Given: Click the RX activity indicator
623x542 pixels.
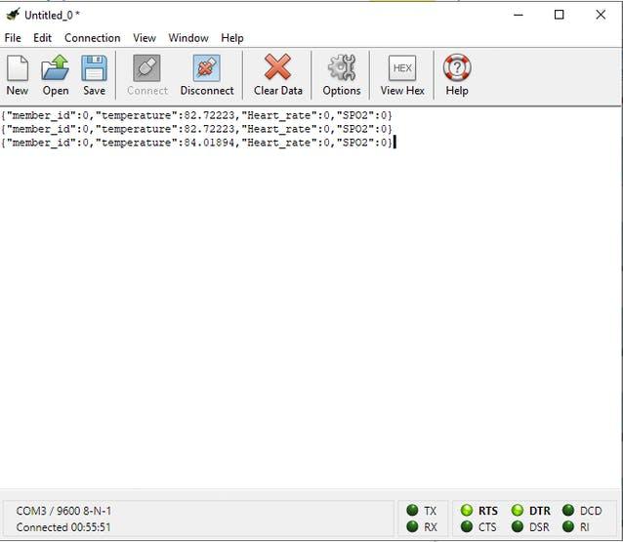Looking at the screenshot, I should (x=412, y=526).
